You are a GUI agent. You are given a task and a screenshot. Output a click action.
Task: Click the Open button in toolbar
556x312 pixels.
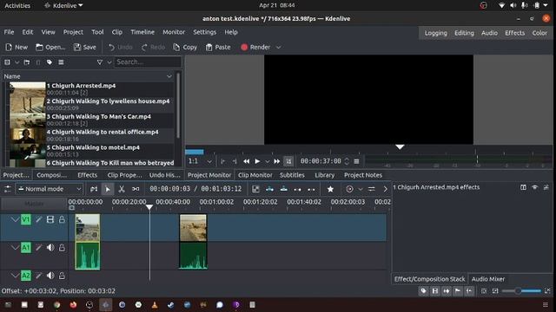(x=50, y=47)
